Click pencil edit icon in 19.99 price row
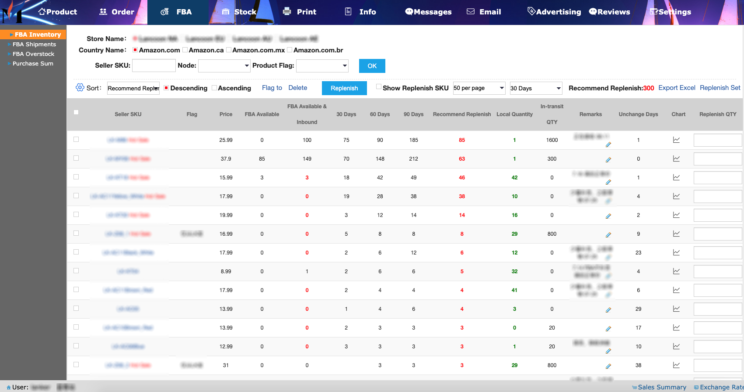 coord(608,216)
